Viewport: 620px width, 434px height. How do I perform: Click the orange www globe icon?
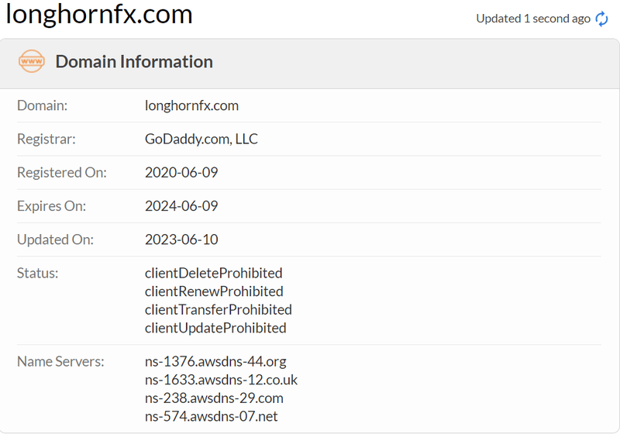click(32, 61)
